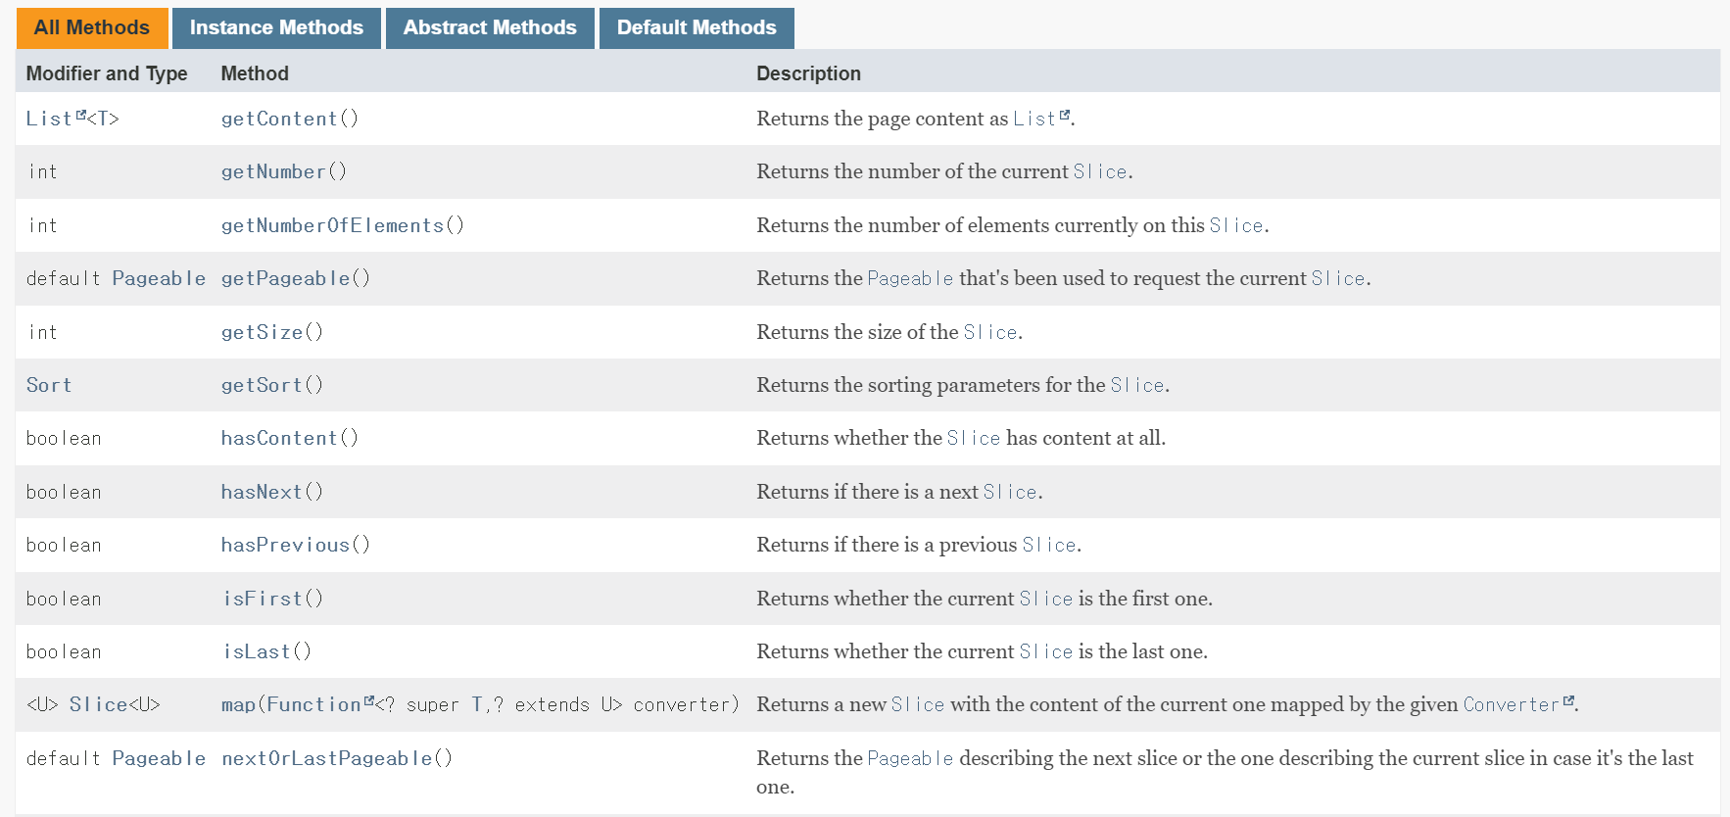Image resolution: width=1730 pixels, height=817 pixels.
Task: Click the external link icon next to Function
Action: click(368, 701)
